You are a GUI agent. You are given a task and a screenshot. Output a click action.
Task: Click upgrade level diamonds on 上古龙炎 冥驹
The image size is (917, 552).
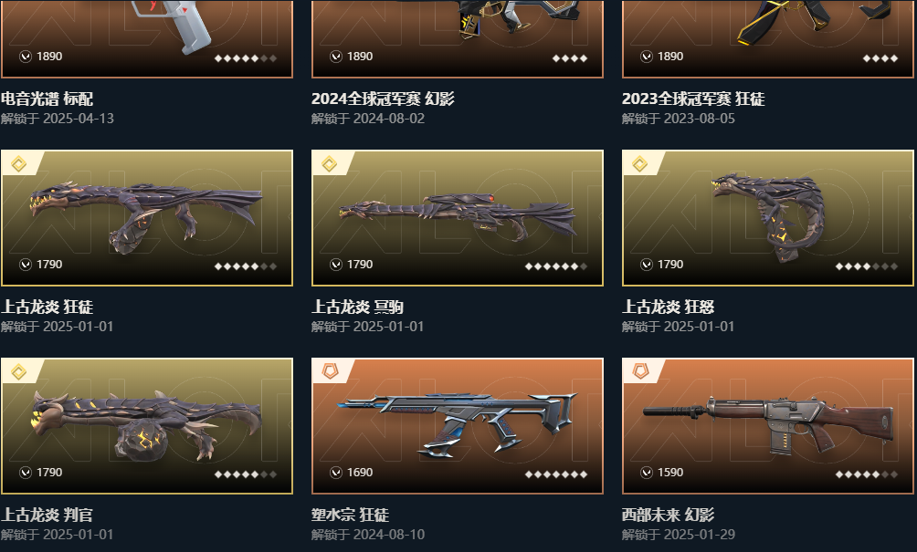pyautogui.click(x=556, y=266)
